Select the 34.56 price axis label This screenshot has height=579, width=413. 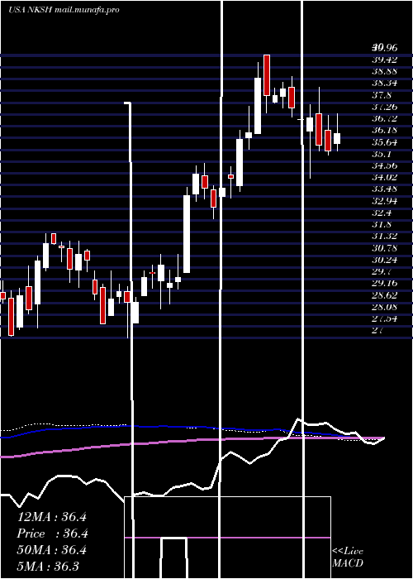[384, 165]
